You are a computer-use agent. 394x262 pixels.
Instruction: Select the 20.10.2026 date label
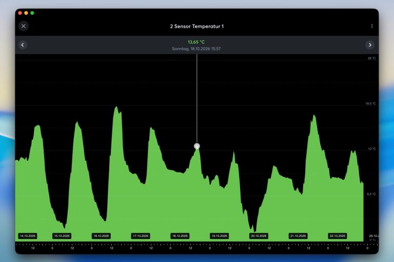tap(259, 236)
